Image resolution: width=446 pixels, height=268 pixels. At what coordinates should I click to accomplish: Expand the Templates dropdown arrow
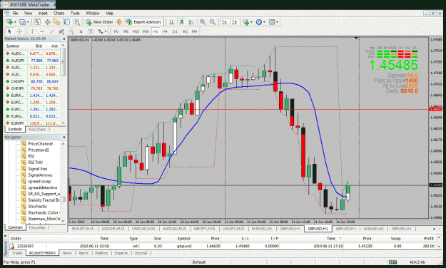pos(278,22)
